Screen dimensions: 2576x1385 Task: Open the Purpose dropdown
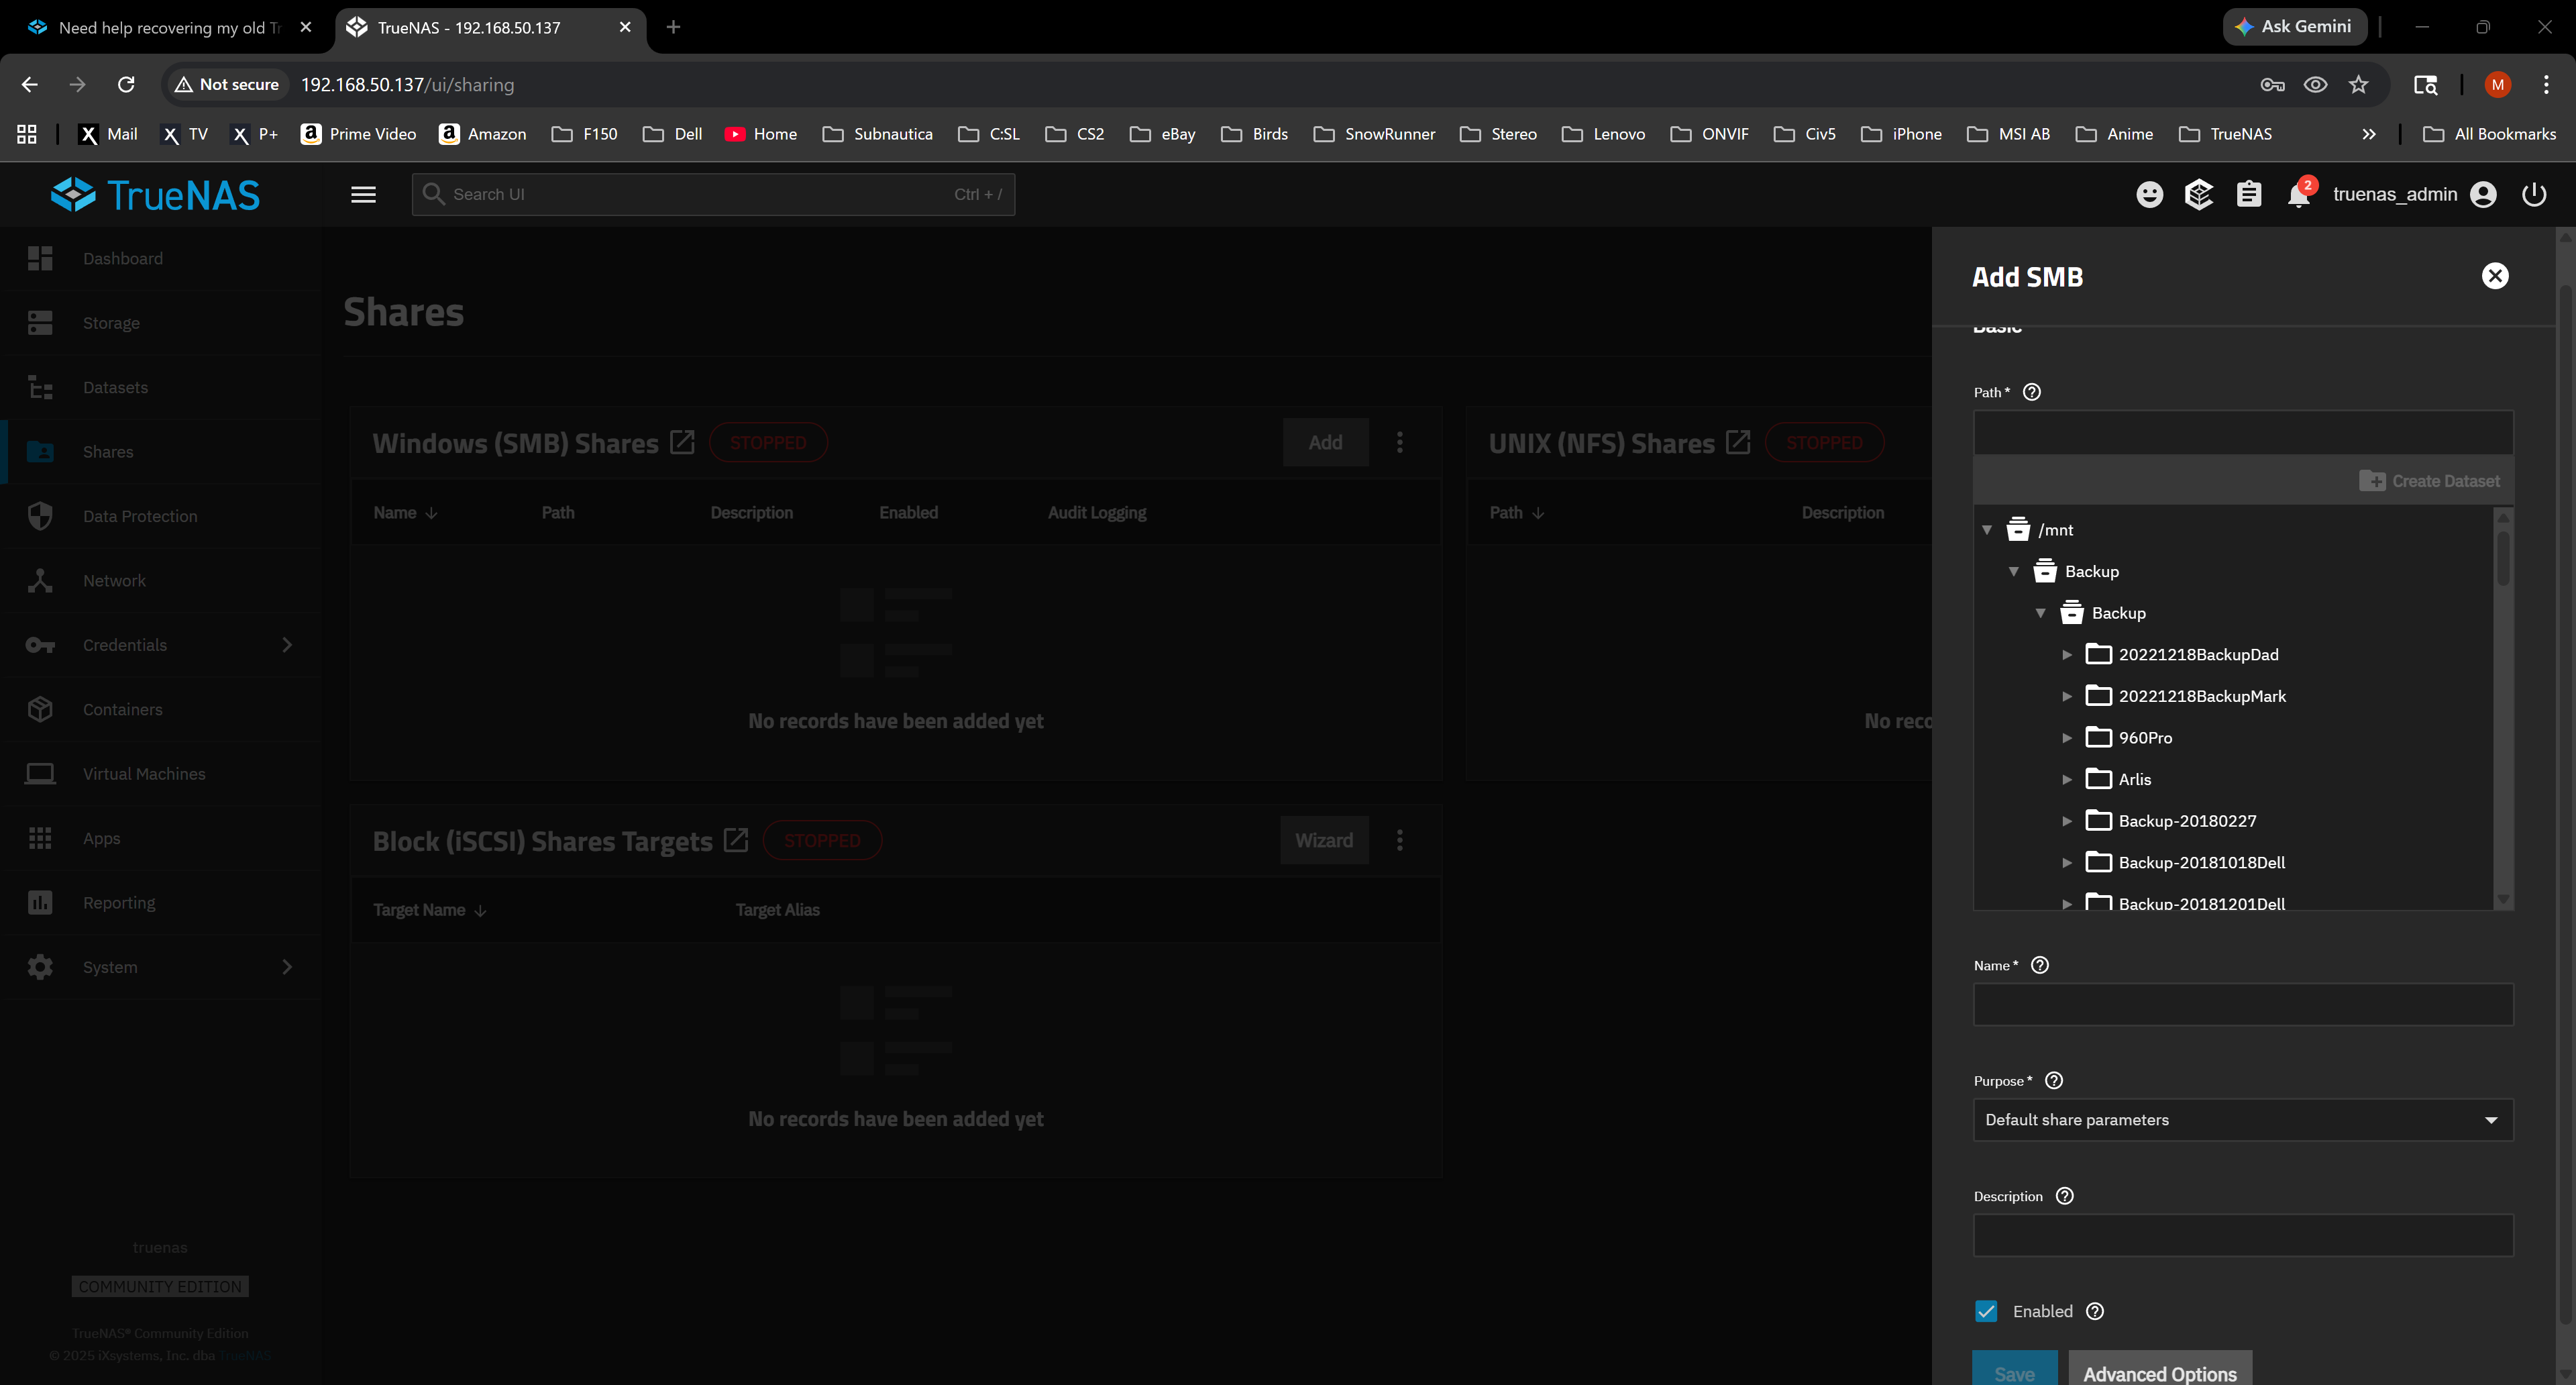click(x=2242, y=1120)
